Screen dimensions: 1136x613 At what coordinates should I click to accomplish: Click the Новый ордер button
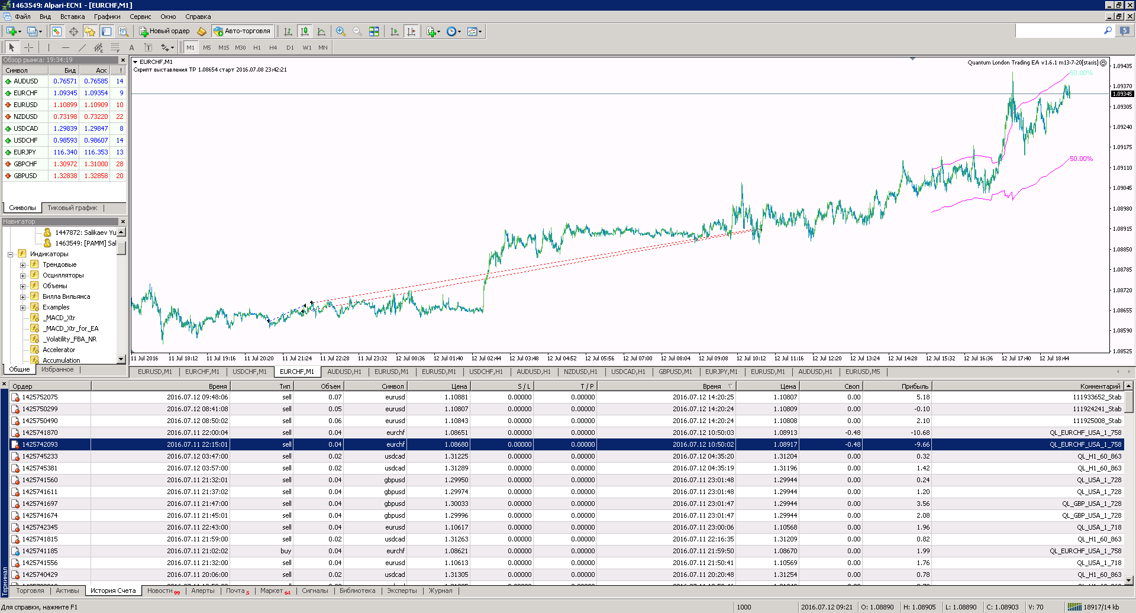point(164,31)
